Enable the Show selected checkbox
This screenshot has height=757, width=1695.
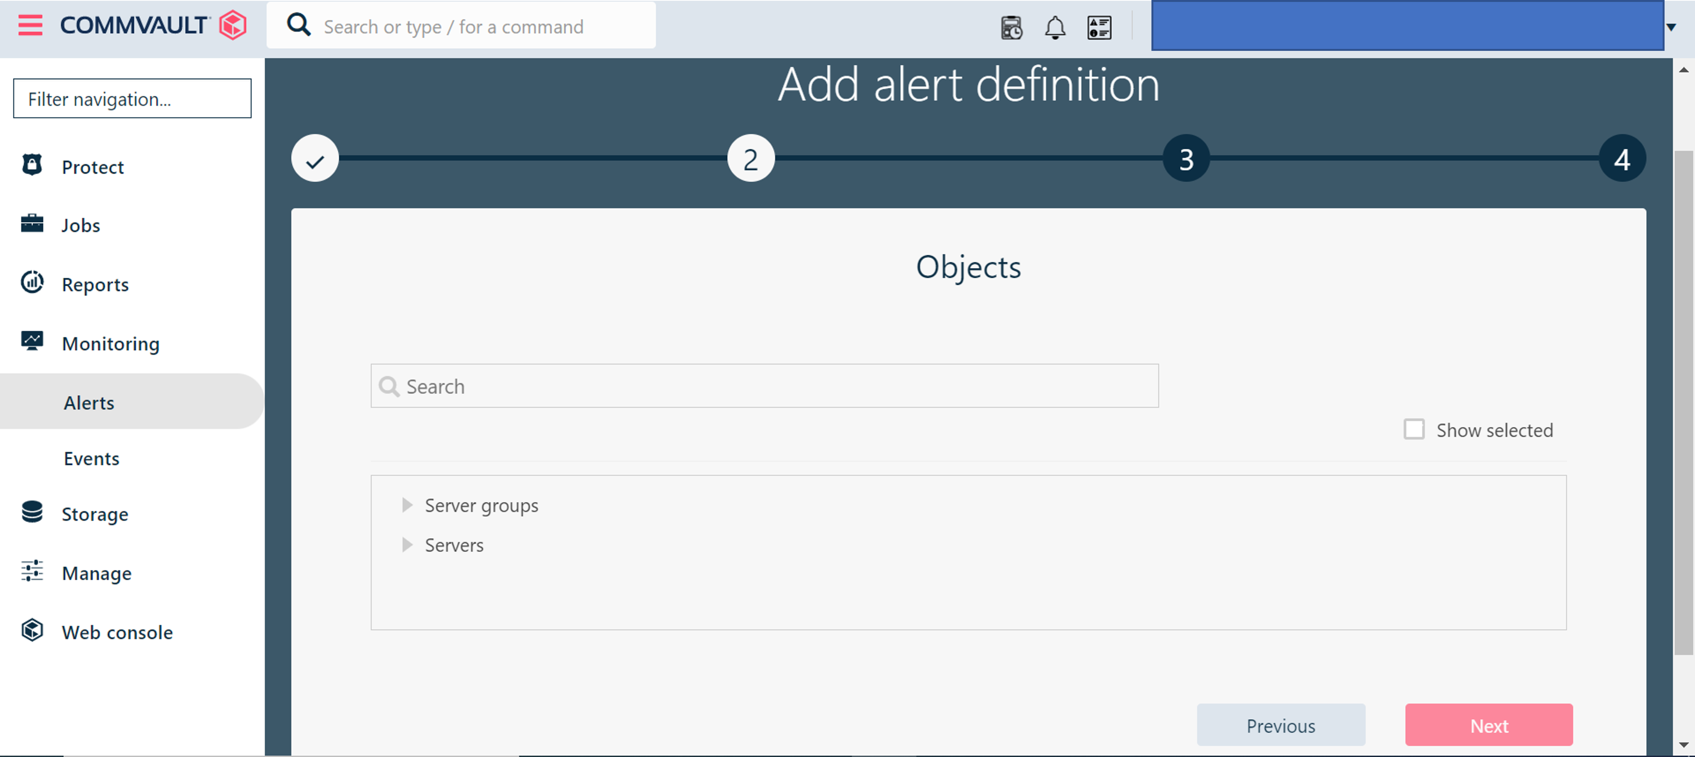[x=1413, y=429]
